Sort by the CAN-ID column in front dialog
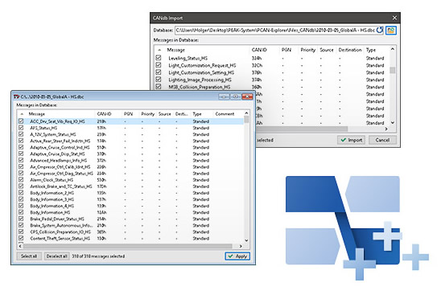Image resolution: width=441 pixels, height=295 pixels. [x=104, y=114]
